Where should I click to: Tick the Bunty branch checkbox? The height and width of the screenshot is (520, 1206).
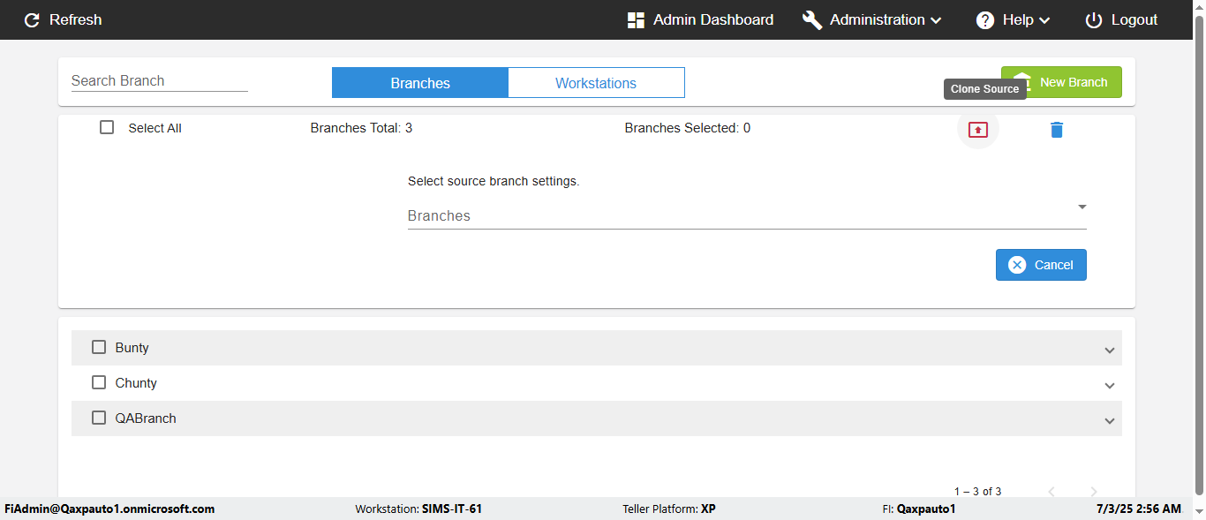point(99,347)
